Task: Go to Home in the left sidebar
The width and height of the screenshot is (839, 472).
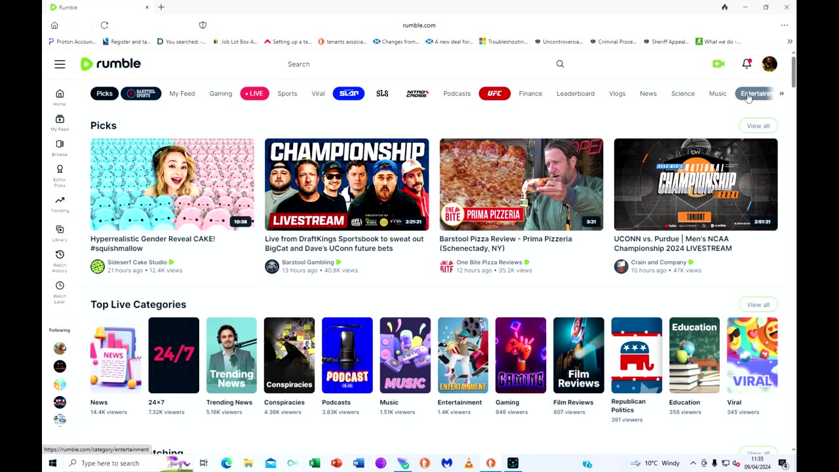Action: click(x=60, y=97)
